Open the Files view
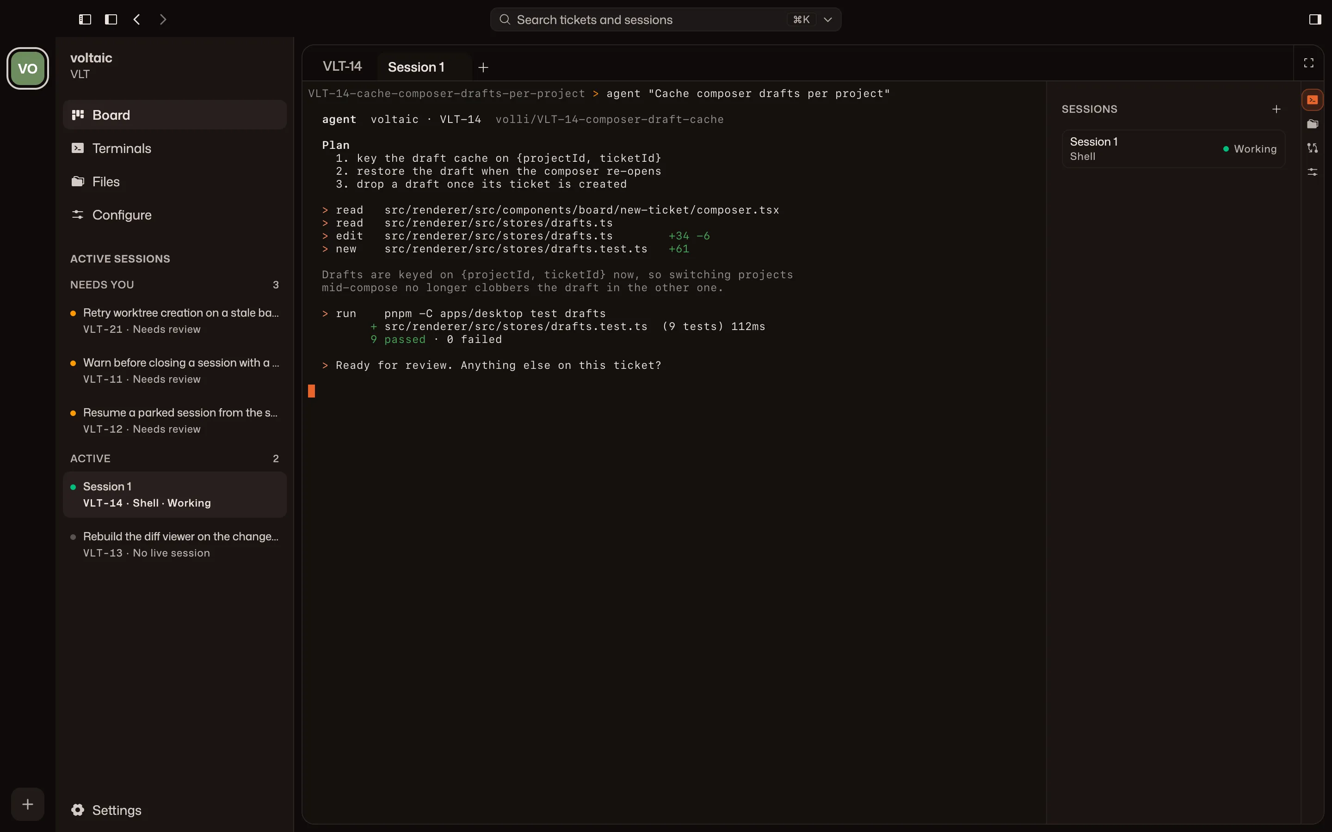Viewport: 1332px width, 832px height. pyautogui.click(x=174, y=182)
